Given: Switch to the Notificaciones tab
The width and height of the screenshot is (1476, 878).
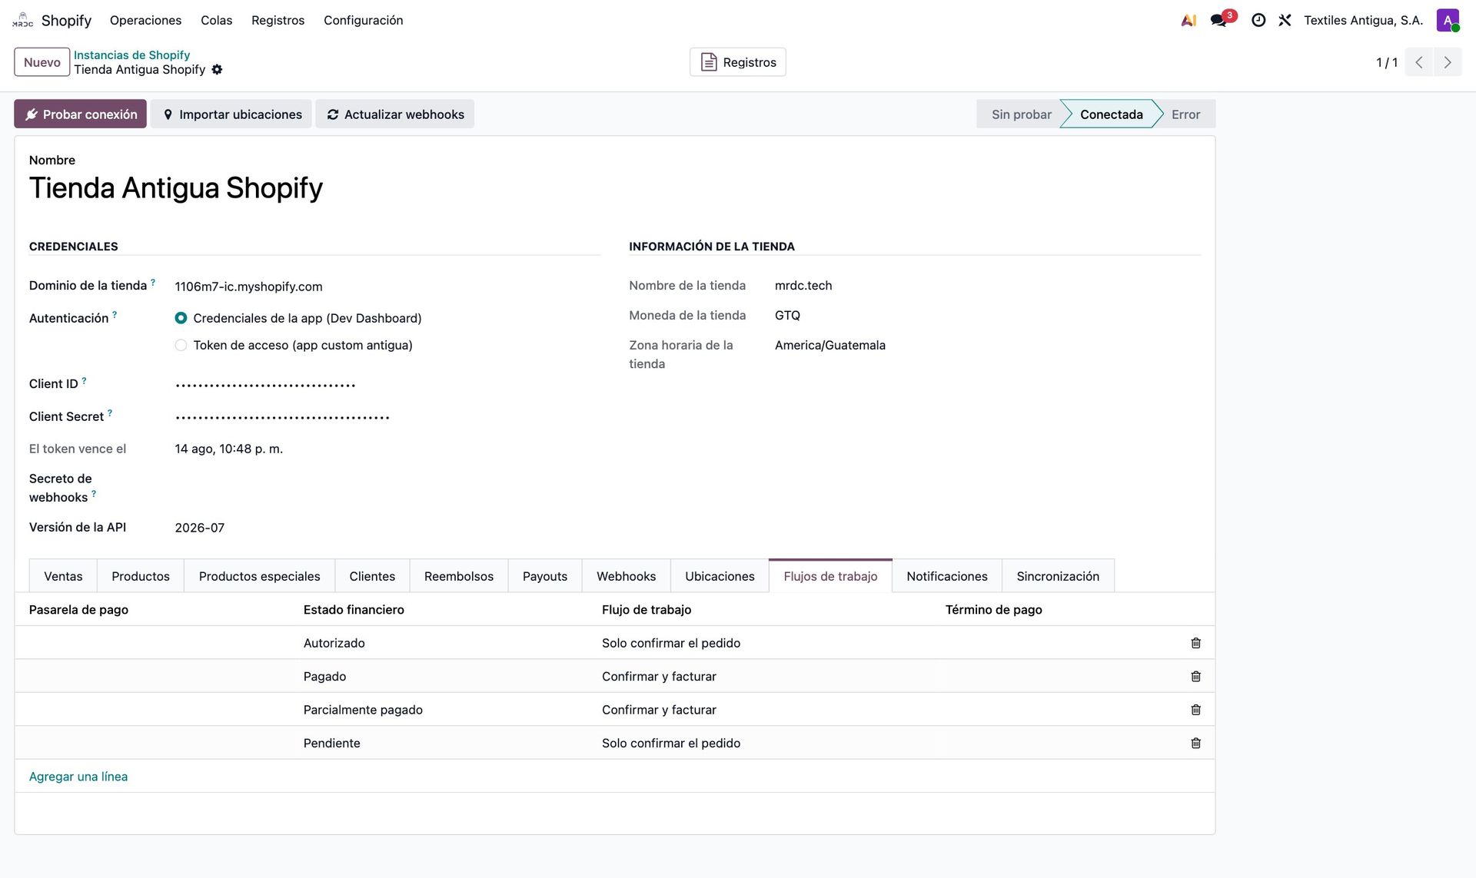Looking at the screenshot, I should click(946, 576).
